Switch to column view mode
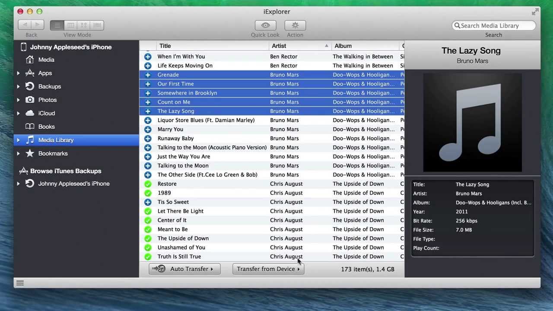This screenshot has height=311, width=553. 70,25
